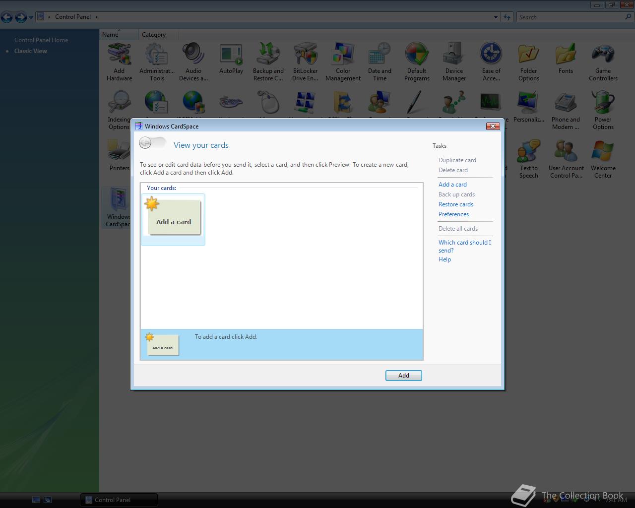Click small Add a card preview thumbnail
Image resolution: width=635 pixels, height=508 pixels.
(162, 344)
